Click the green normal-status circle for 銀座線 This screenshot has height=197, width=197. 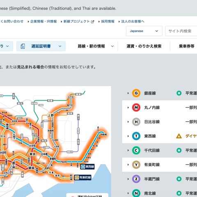[179, 93]
